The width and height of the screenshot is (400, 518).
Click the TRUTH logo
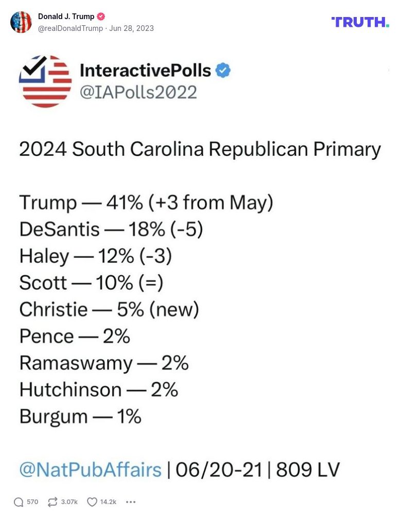pos(360,22)
